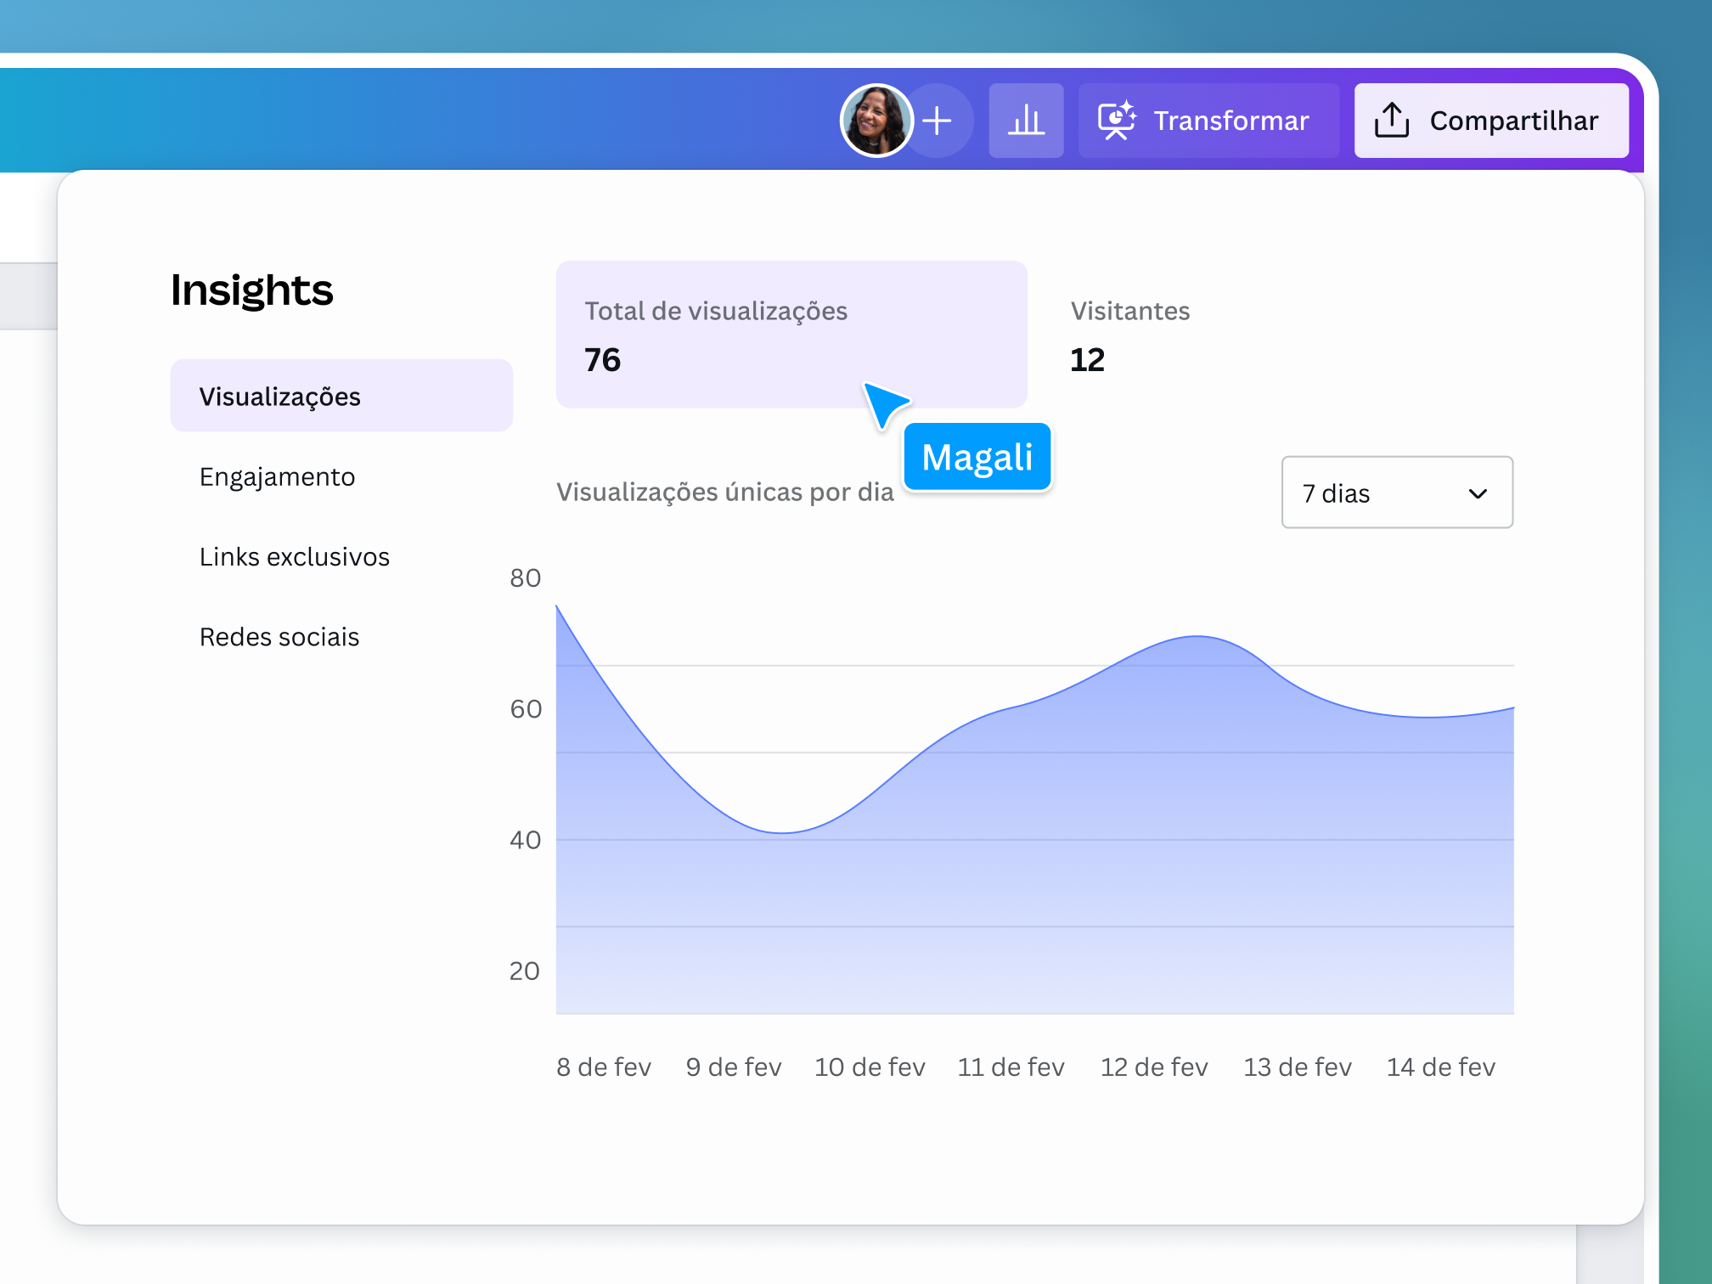Click the 40 y-axis label

526,840
